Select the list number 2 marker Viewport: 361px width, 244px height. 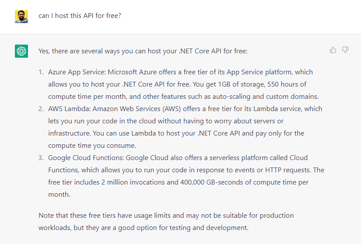pos(41,109)
